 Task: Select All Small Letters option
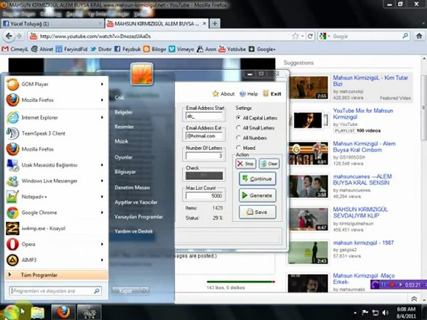[255, 128]
